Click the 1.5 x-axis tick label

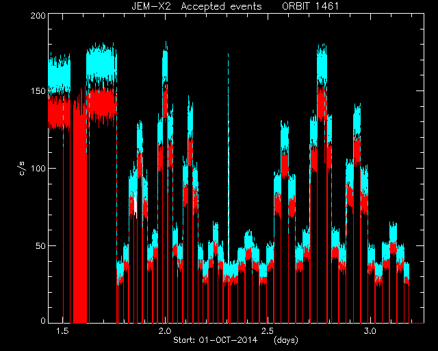[x=62, y=331]
